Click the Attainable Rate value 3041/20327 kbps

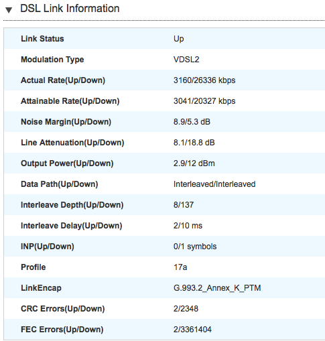click(204, 101)
